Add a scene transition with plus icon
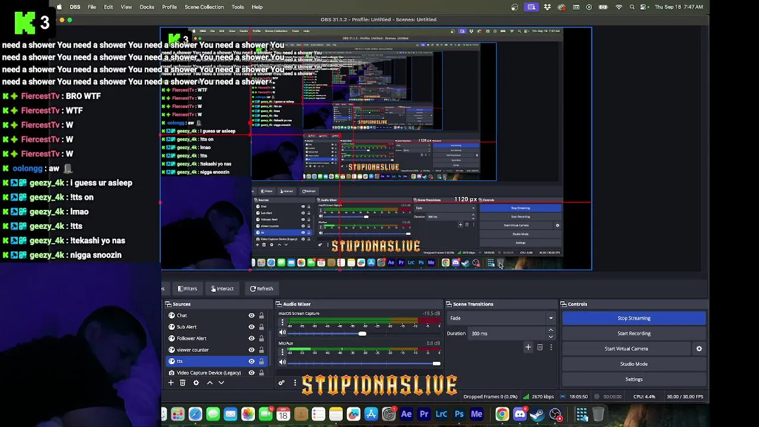Image resolution: width=759 pixels, height=427 pixels. coord(528,348)
